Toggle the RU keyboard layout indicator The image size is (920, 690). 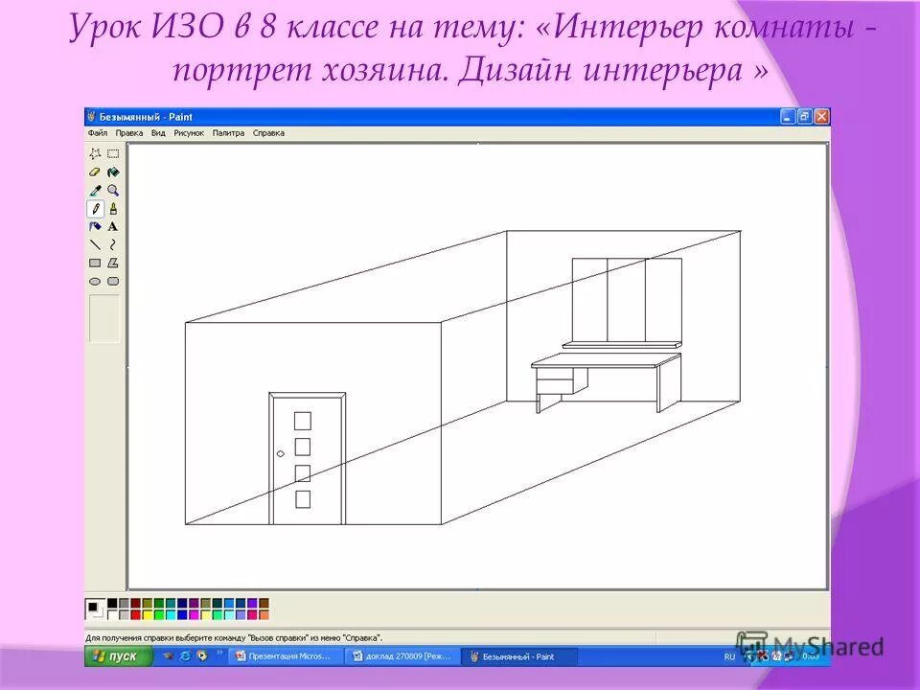[730, 657]
